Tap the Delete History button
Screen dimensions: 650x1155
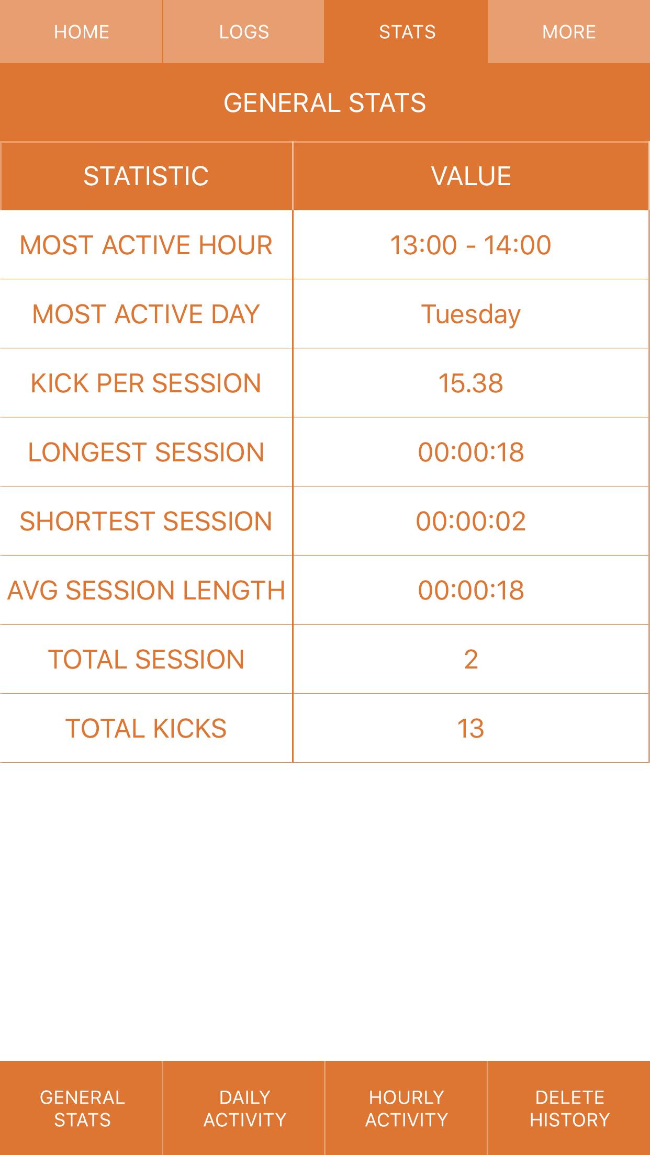(569, 1108)
